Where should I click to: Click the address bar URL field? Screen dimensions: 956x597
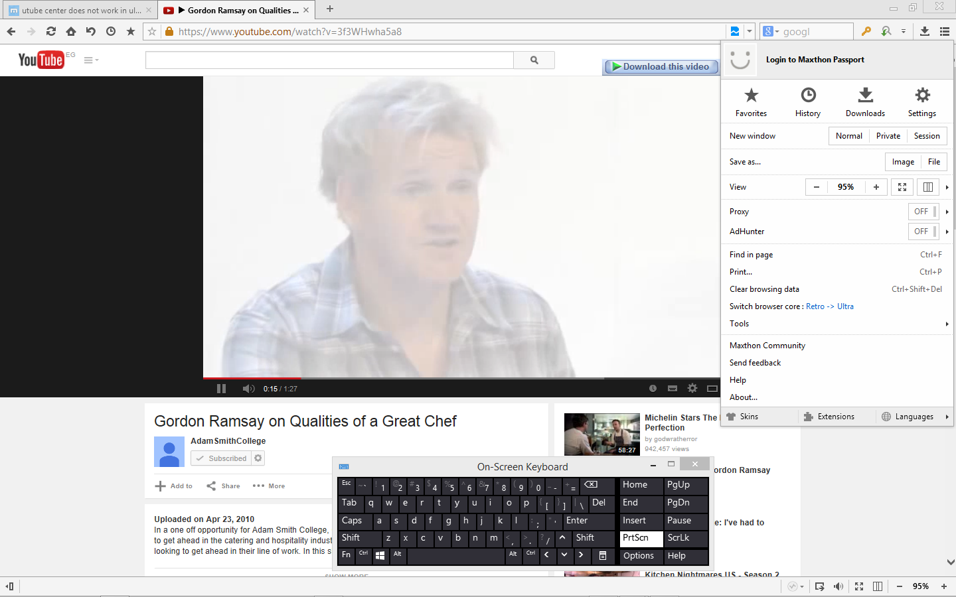(450, 31)
